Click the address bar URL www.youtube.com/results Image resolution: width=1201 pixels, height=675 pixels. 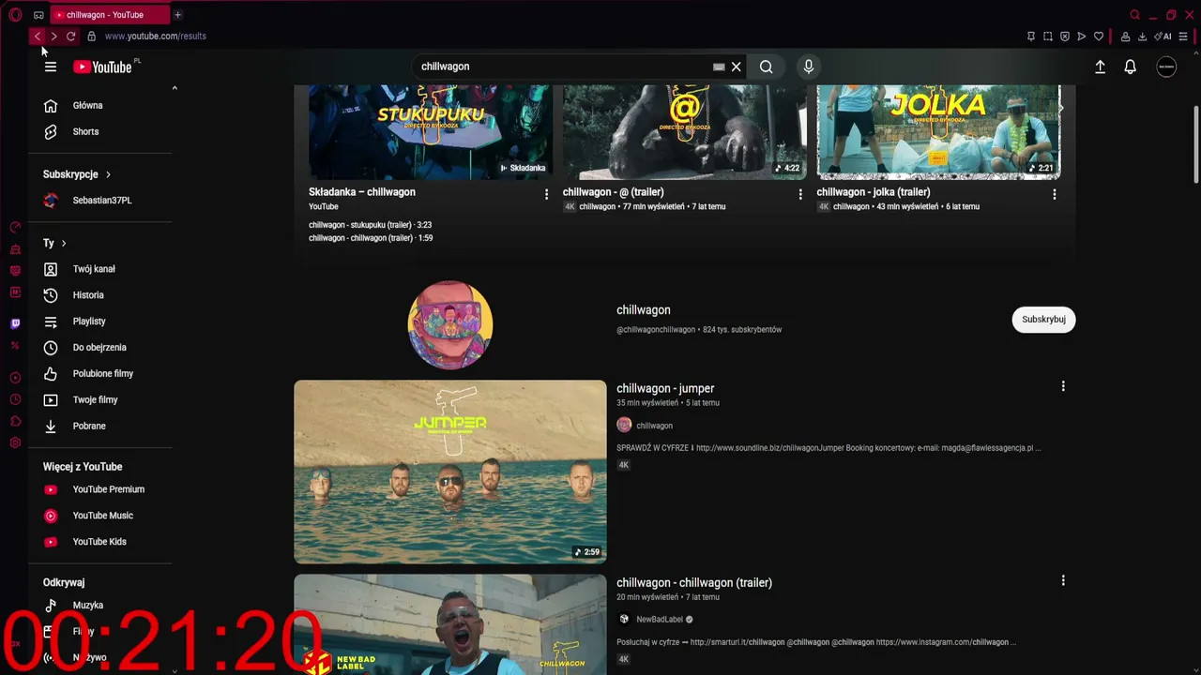point(156,37)
